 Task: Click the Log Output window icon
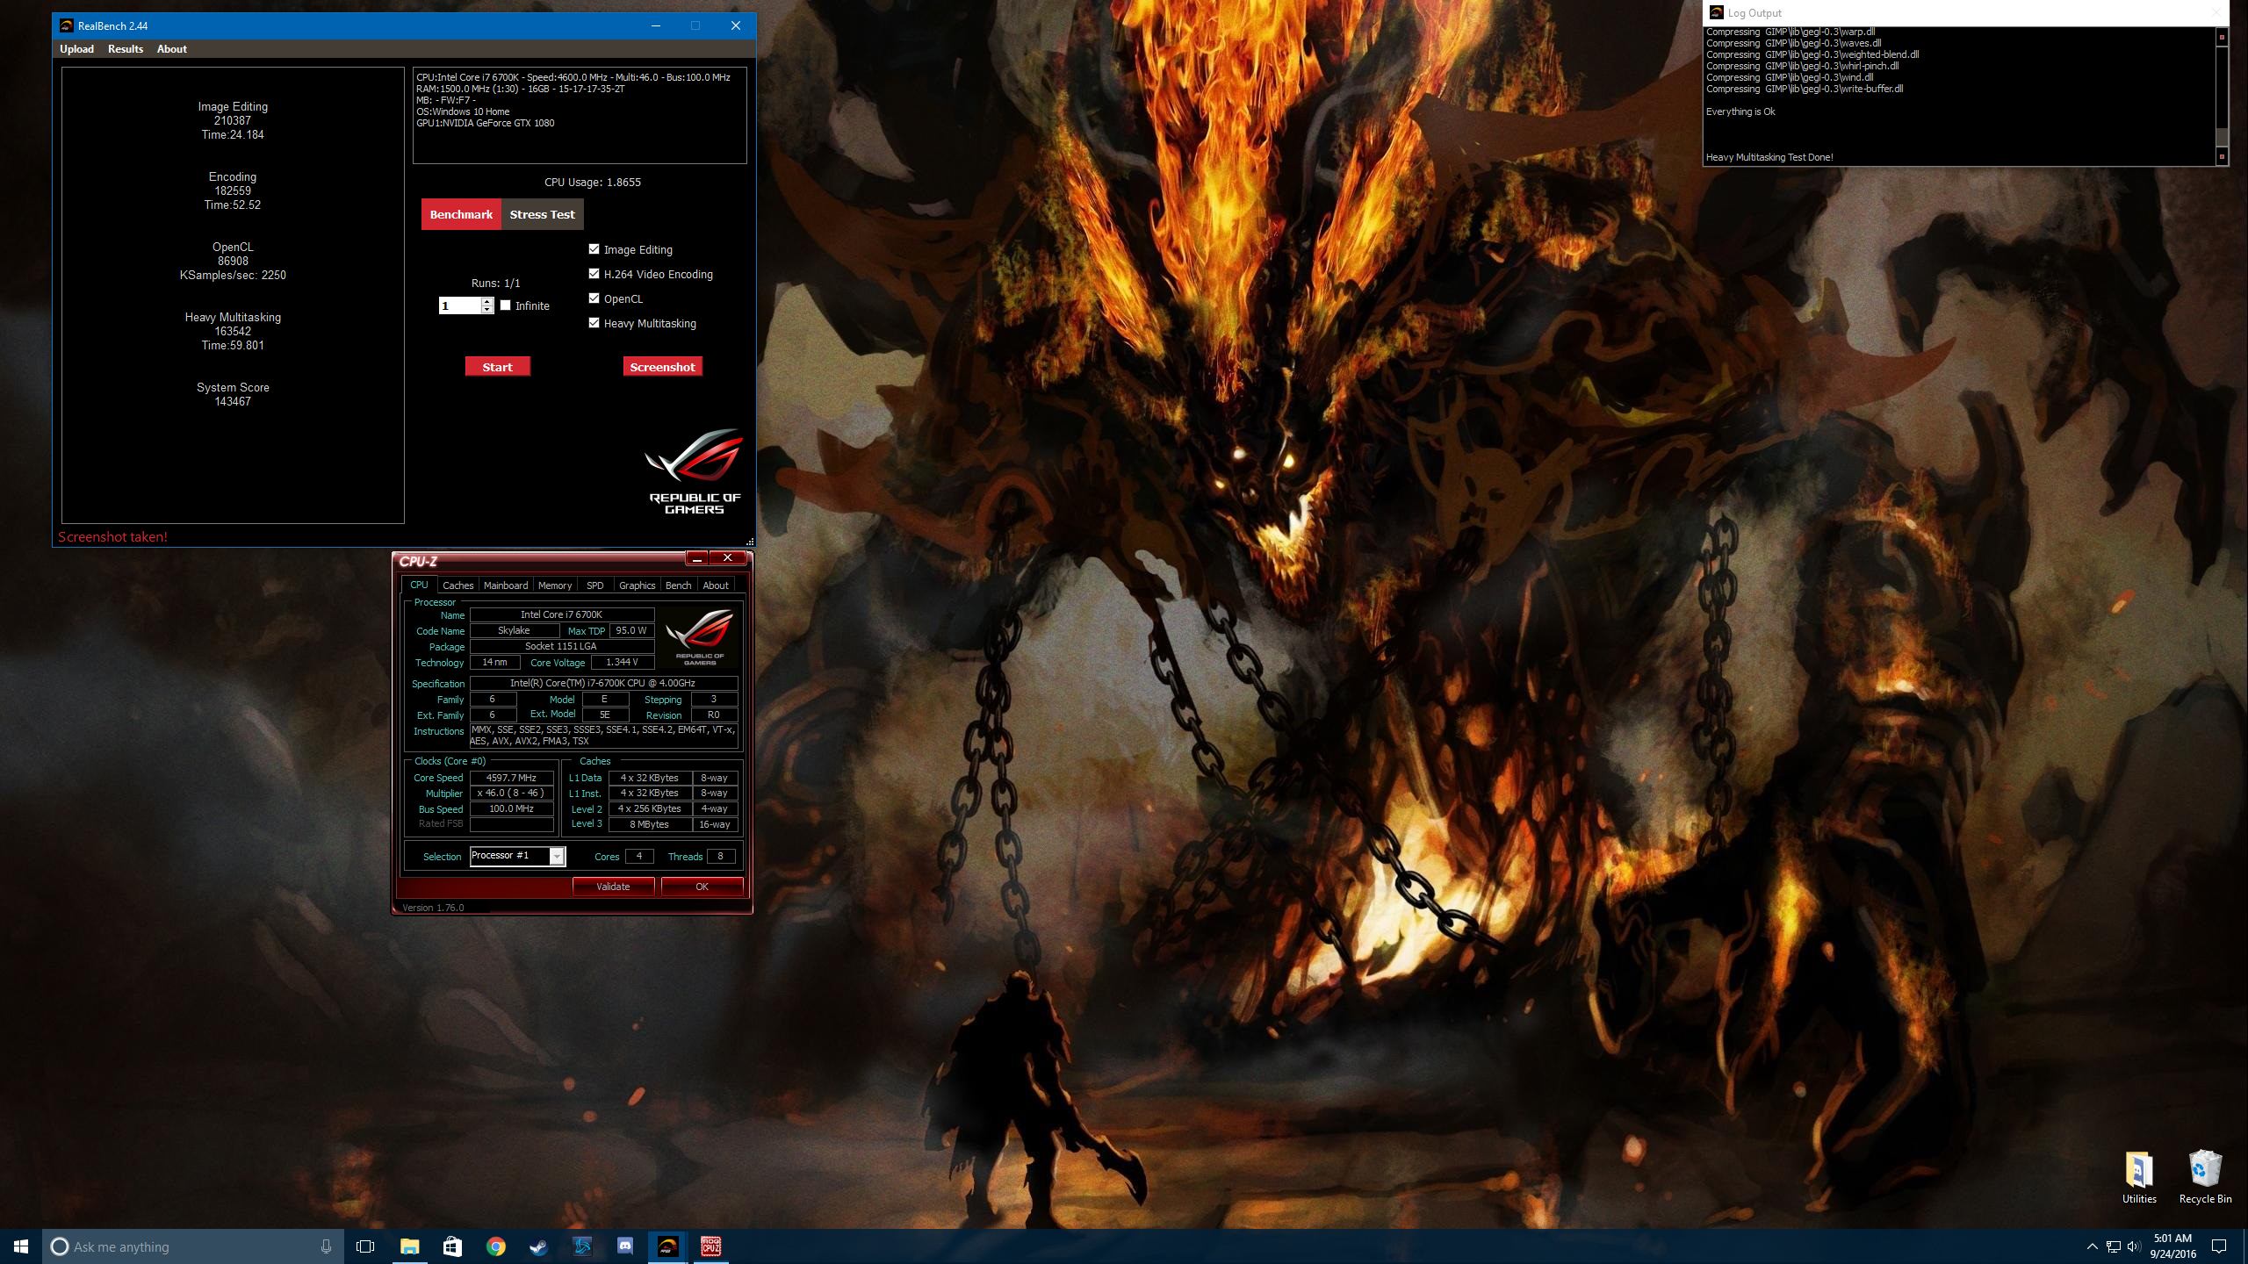pos(1716,12)
